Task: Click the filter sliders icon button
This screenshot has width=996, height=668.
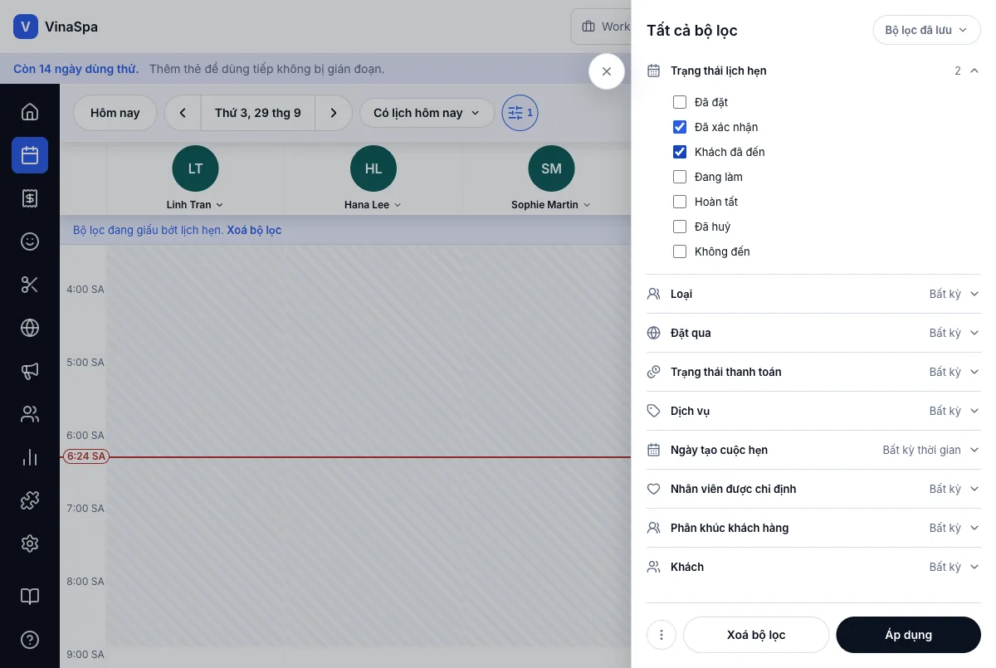Action: point(520,113)
